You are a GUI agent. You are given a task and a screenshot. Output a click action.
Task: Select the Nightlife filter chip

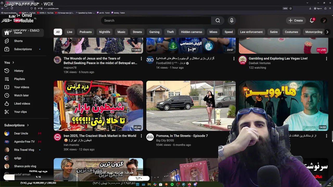pos(105,32)
